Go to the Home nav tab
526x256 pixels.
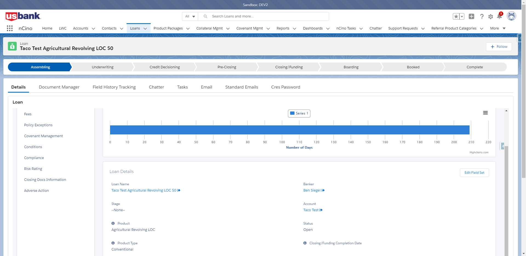coord(47,28)
